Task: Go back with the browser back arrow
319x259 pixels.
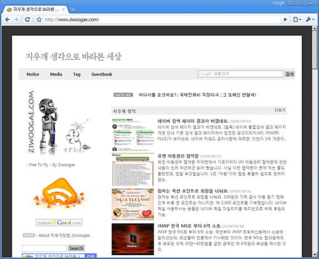Action: tap(8, 20)
